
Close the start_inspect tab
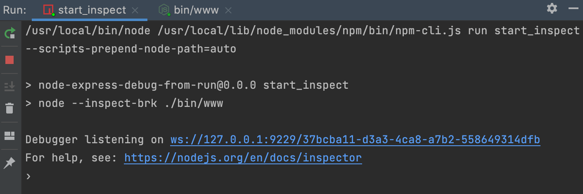coord(135,10)
